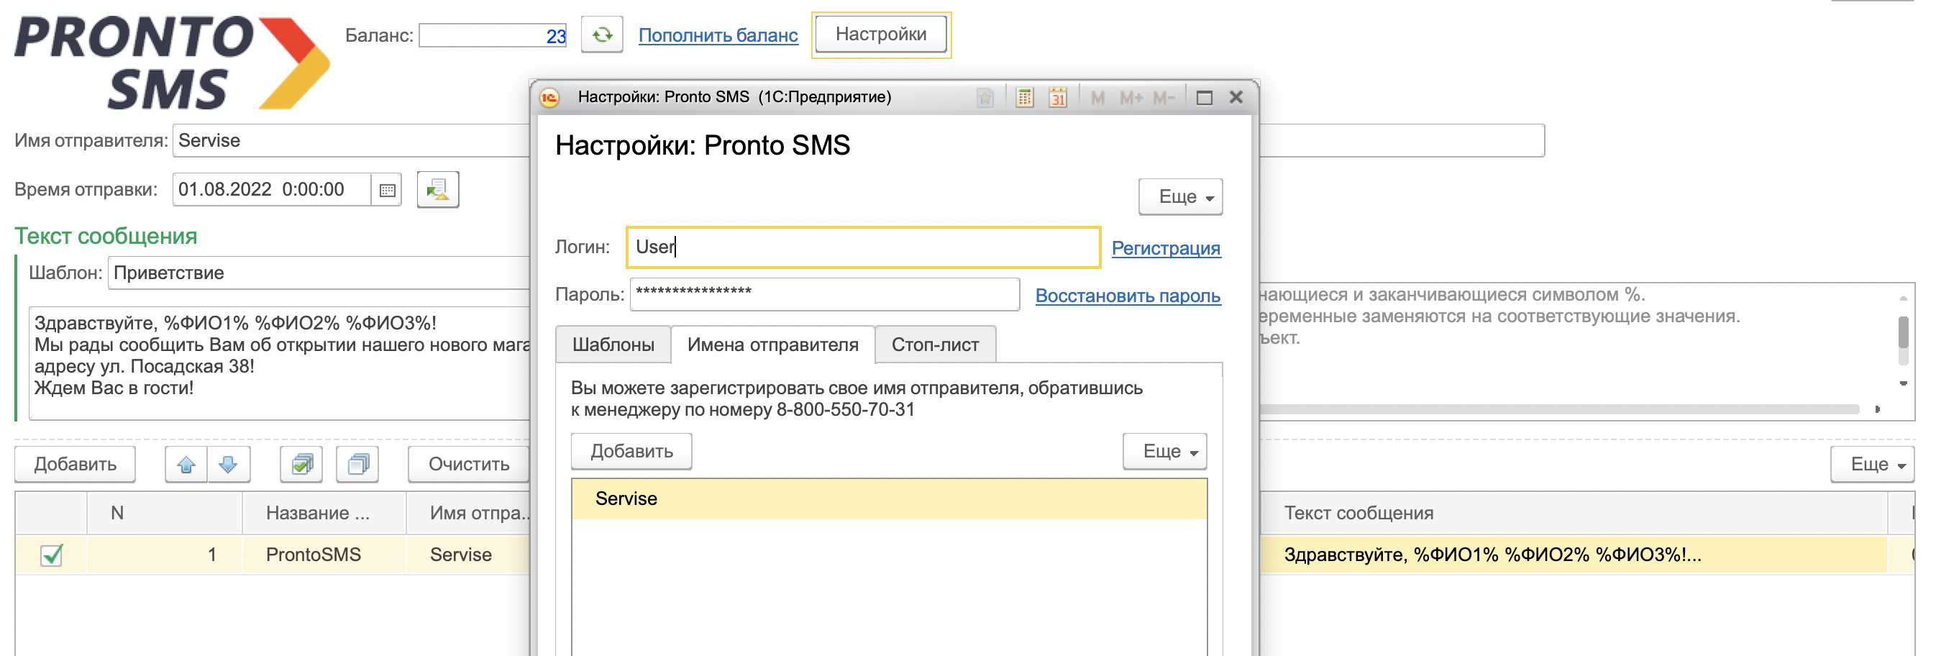The height and width of the screenshot is (656, 1936).
Task: Close the Pronto SMS settings dialog
Action: click(1236, 97)
